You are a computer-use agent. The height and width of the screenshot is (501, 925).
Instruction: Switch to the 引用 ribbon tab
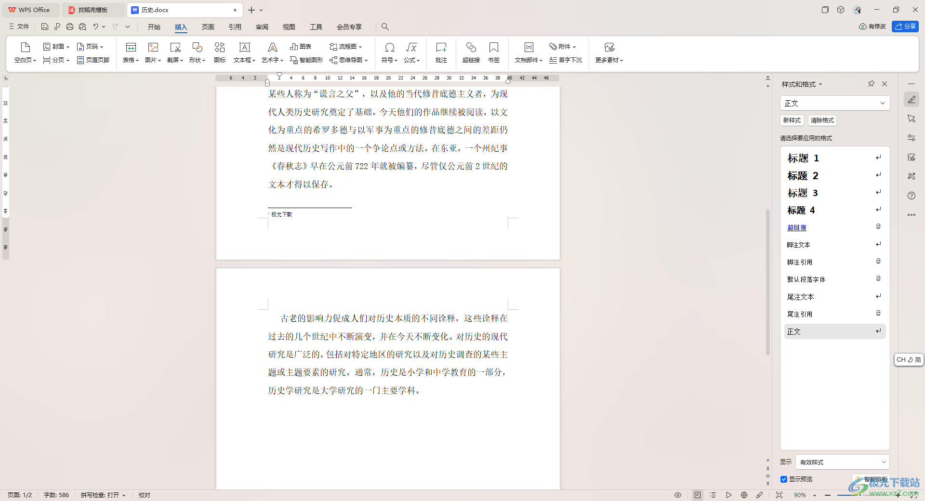click(x=235, y=27)
